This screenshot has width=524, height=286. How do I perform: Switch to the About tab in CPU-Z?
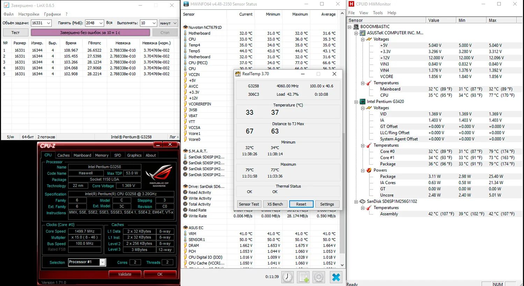151,155
